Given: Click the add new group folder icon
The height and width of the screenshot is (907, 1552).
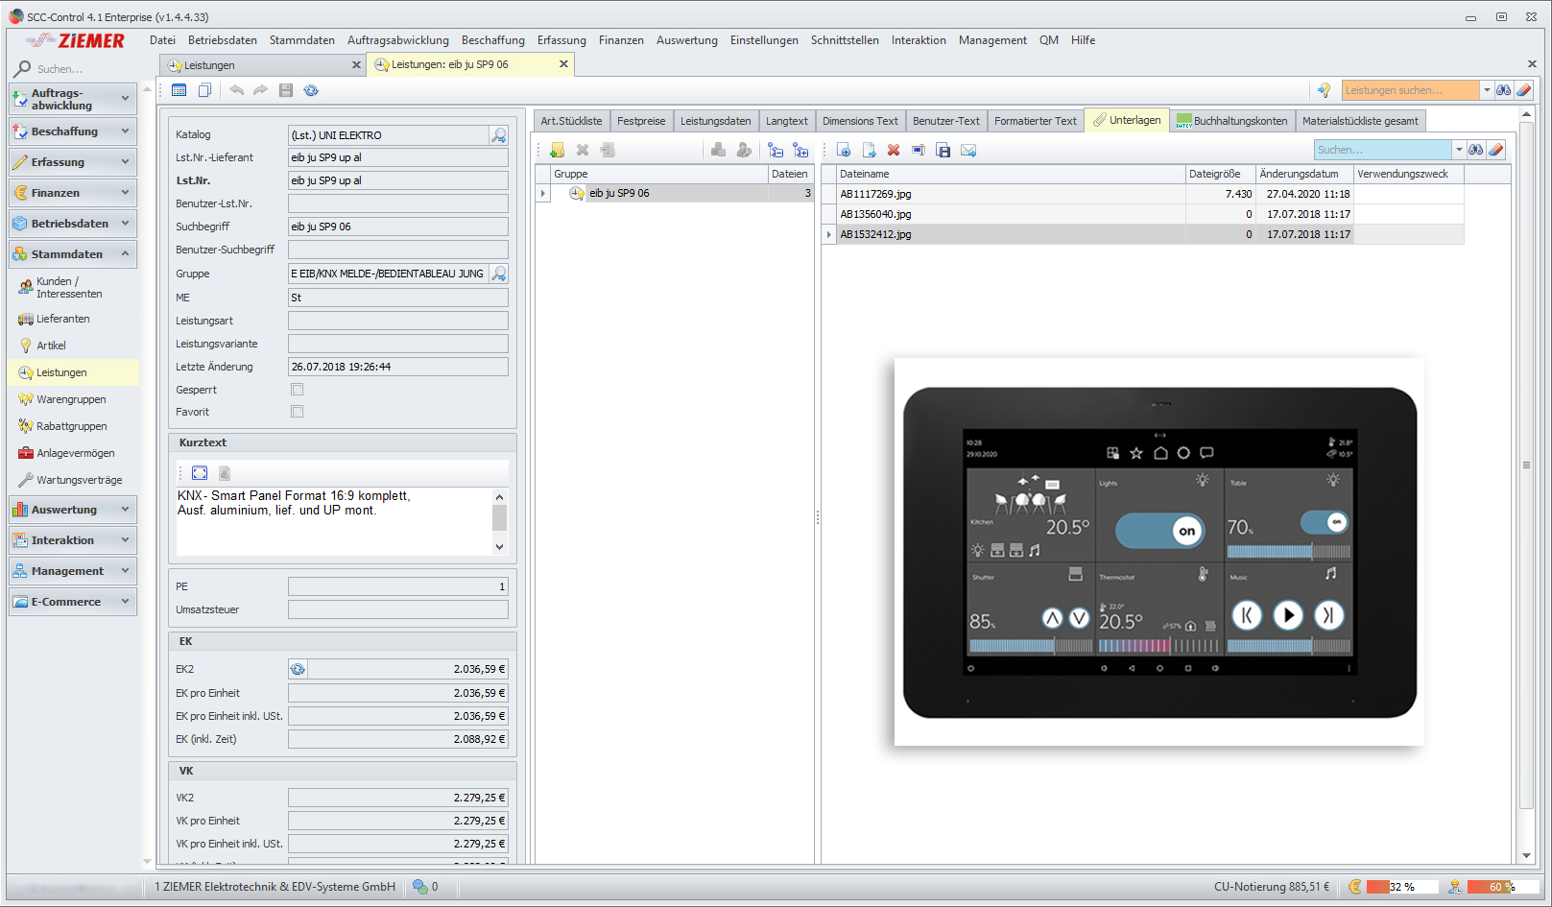Looking at the screenshot, I should pos(557,150).
